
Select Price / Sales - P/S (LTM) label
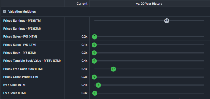tap(20, 45)
